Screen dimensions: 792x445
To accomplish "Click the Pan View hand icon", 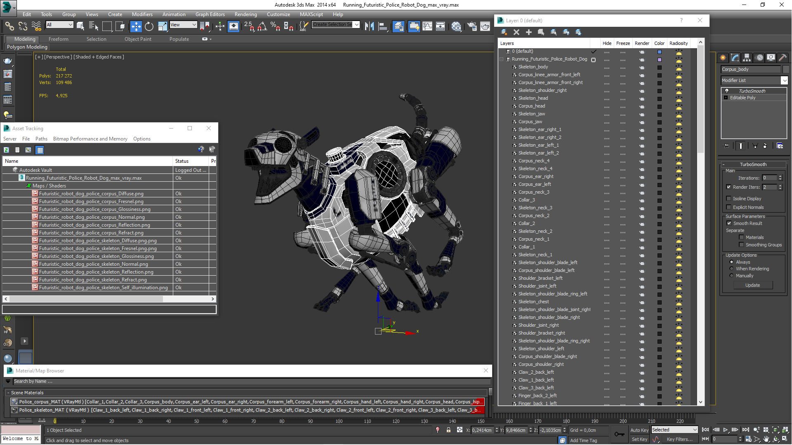I will click(766, 439).
